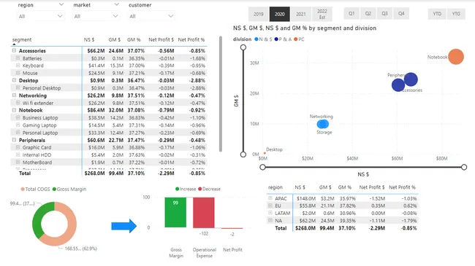Screen dimensions: 475x266
Task: Expand the Mouse row
Action: coord(18,73)
